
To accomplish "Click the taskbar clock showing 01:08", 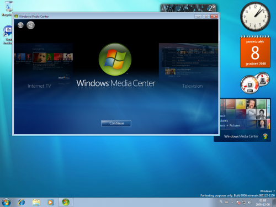I will pos(263,203).
